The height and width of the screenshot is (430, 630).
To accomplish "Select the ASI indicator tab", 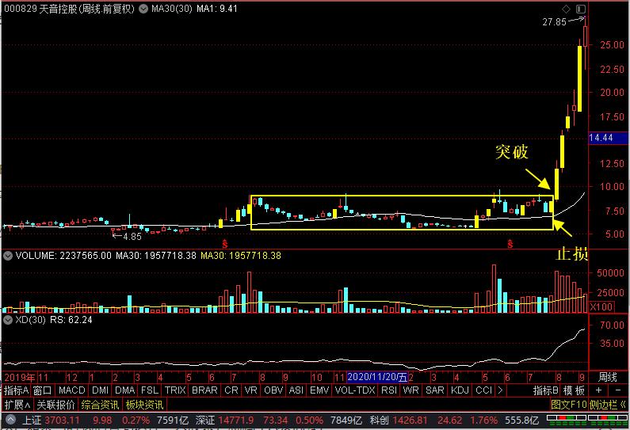I will coord(296,390).
